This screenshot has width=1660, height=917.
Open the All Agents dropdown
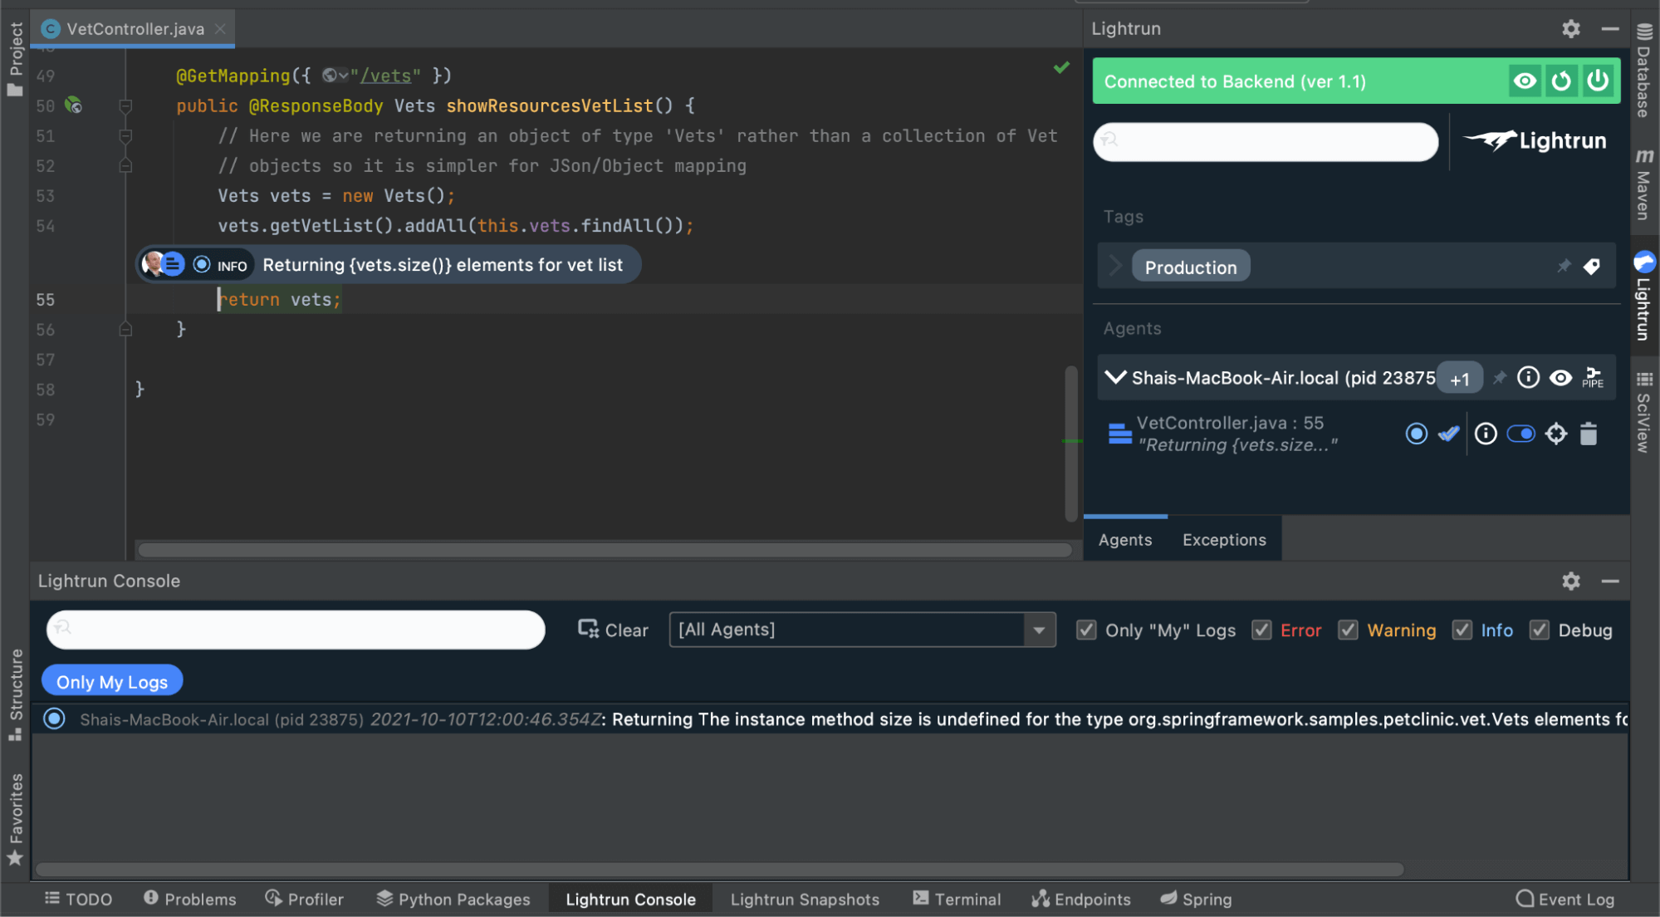tap(1039, 630)
